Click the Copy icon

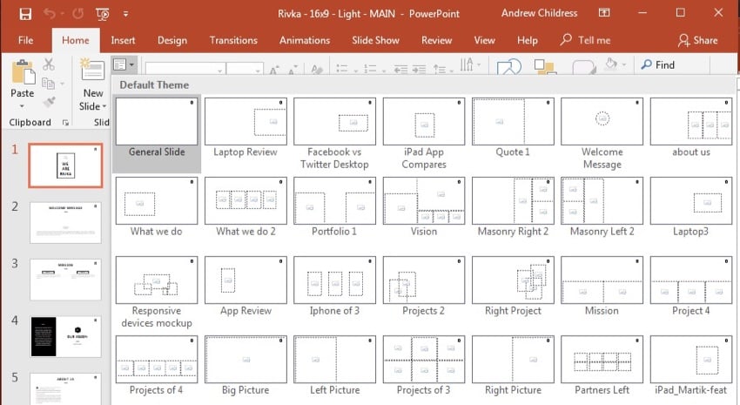48,84
